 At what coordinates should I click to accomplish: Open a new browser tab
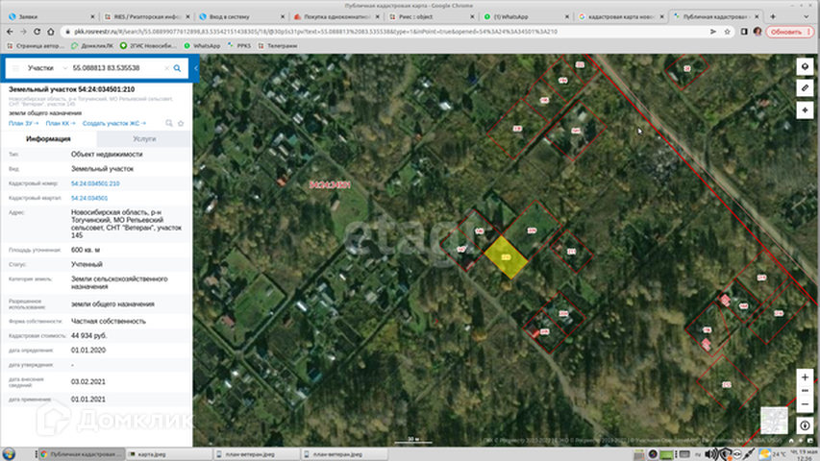[x=773, y=16]
